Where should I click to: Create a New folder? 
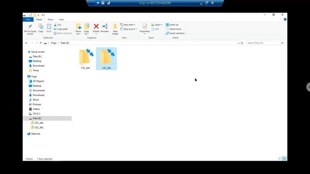point(115,29)
